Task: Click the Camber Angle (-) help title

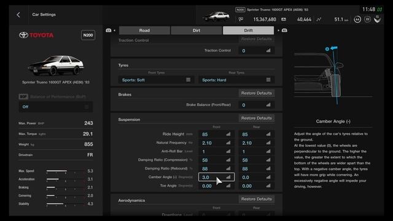Action: click(x=333, y=122)
